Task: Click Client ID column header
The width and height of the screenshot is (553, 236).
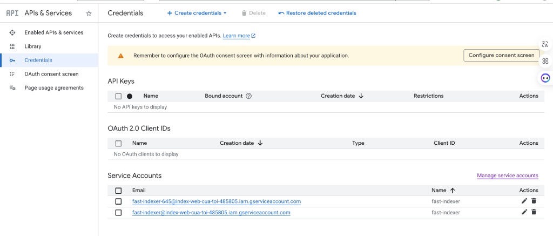Action: pyautogui.click(x=444, y=143)
